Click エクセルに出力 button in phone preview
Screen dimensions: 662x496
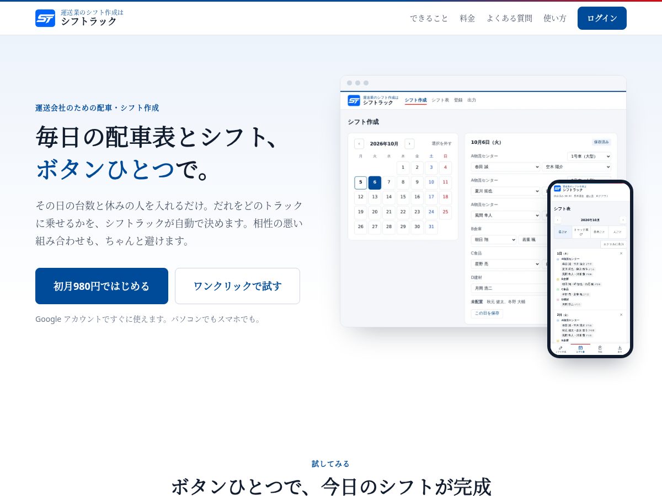click(613, 244)
